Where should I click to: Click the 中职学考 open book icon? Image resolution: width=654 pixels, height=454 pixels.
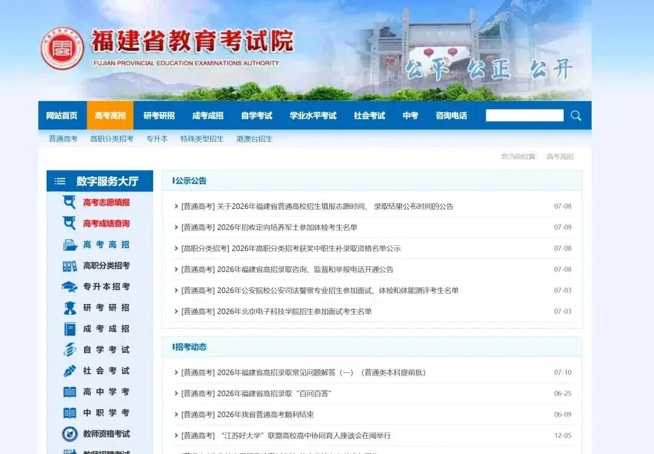coord(70,413)
